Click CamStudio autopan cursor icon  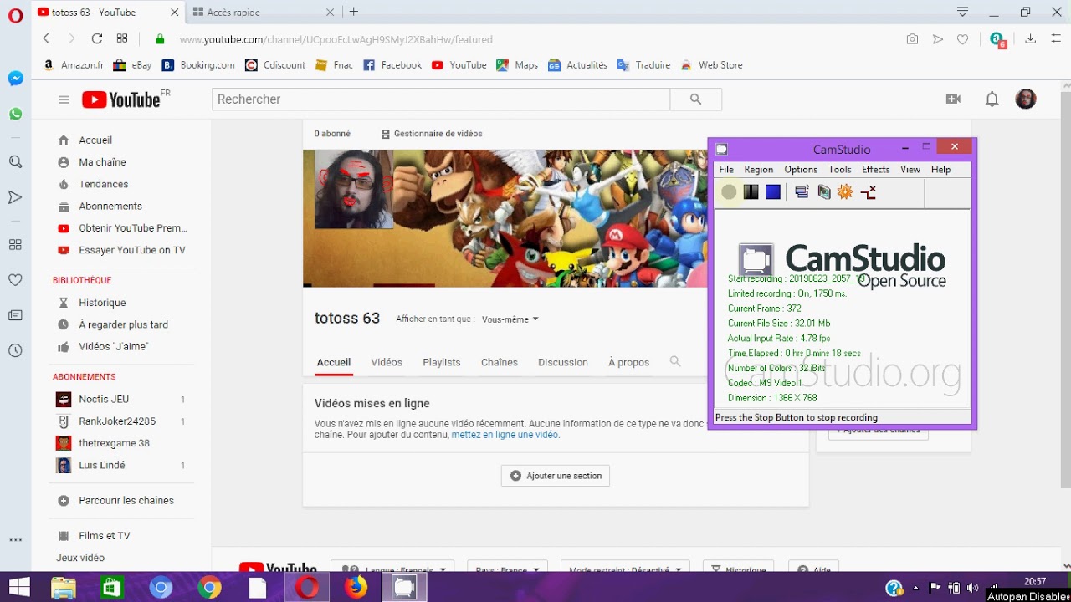[x=869, y=192]
